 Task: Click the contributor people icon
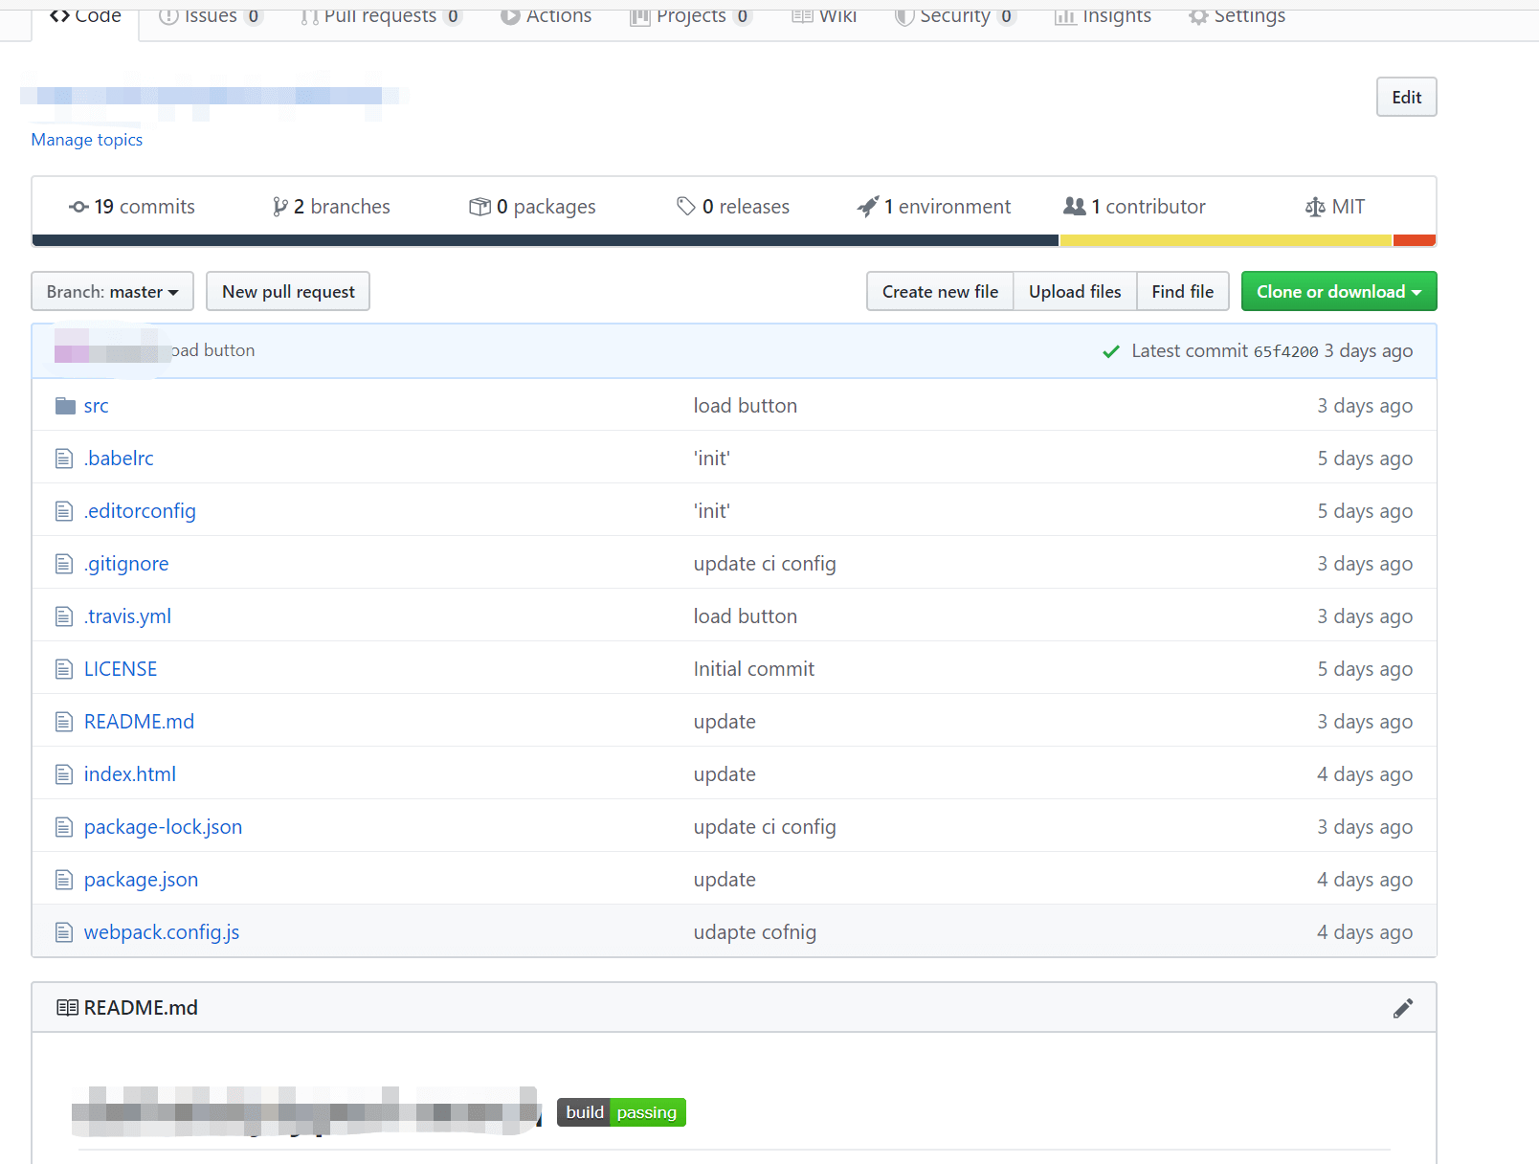1074,206
